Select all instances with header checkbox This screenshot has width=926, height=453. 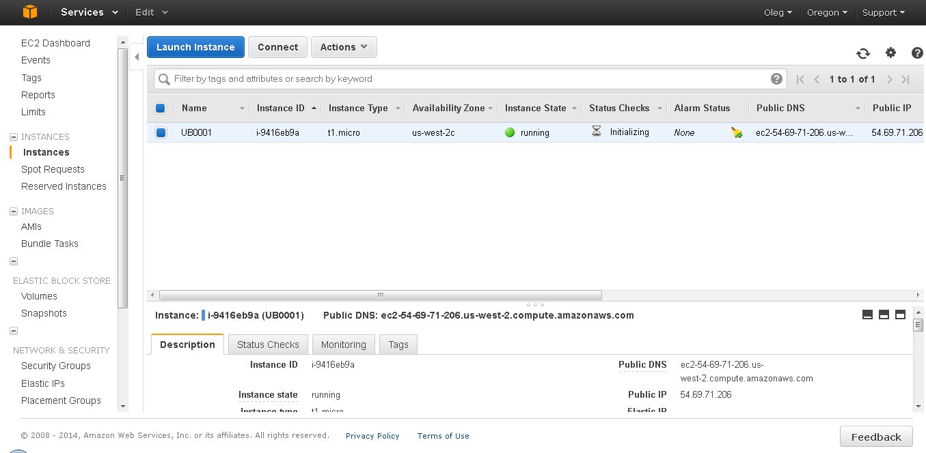[x=161, y=108]
